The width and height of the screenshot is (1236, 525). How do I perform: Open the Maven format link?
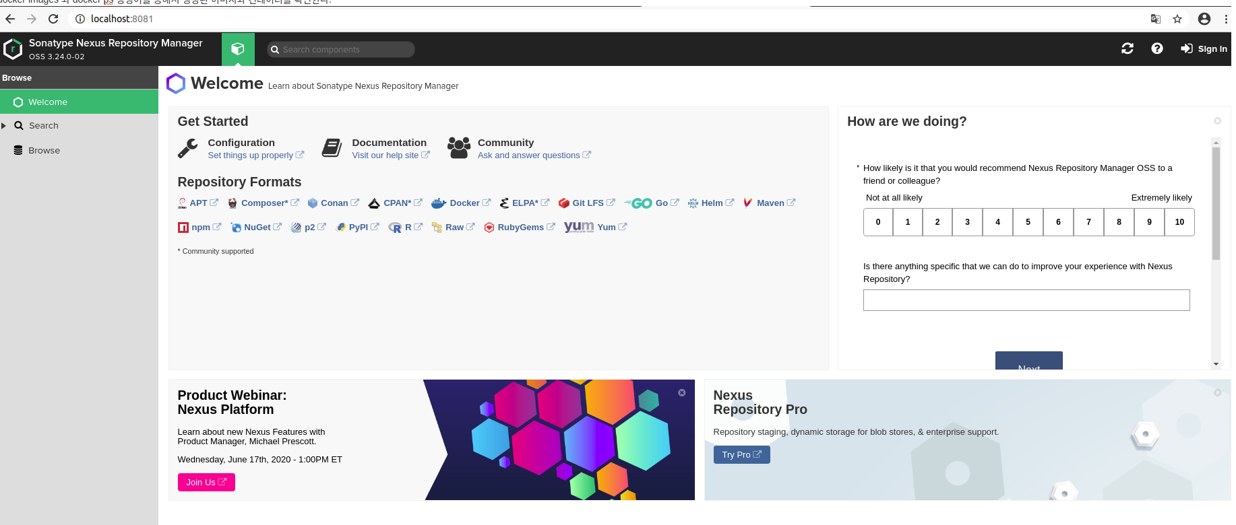tap(769, 203)
